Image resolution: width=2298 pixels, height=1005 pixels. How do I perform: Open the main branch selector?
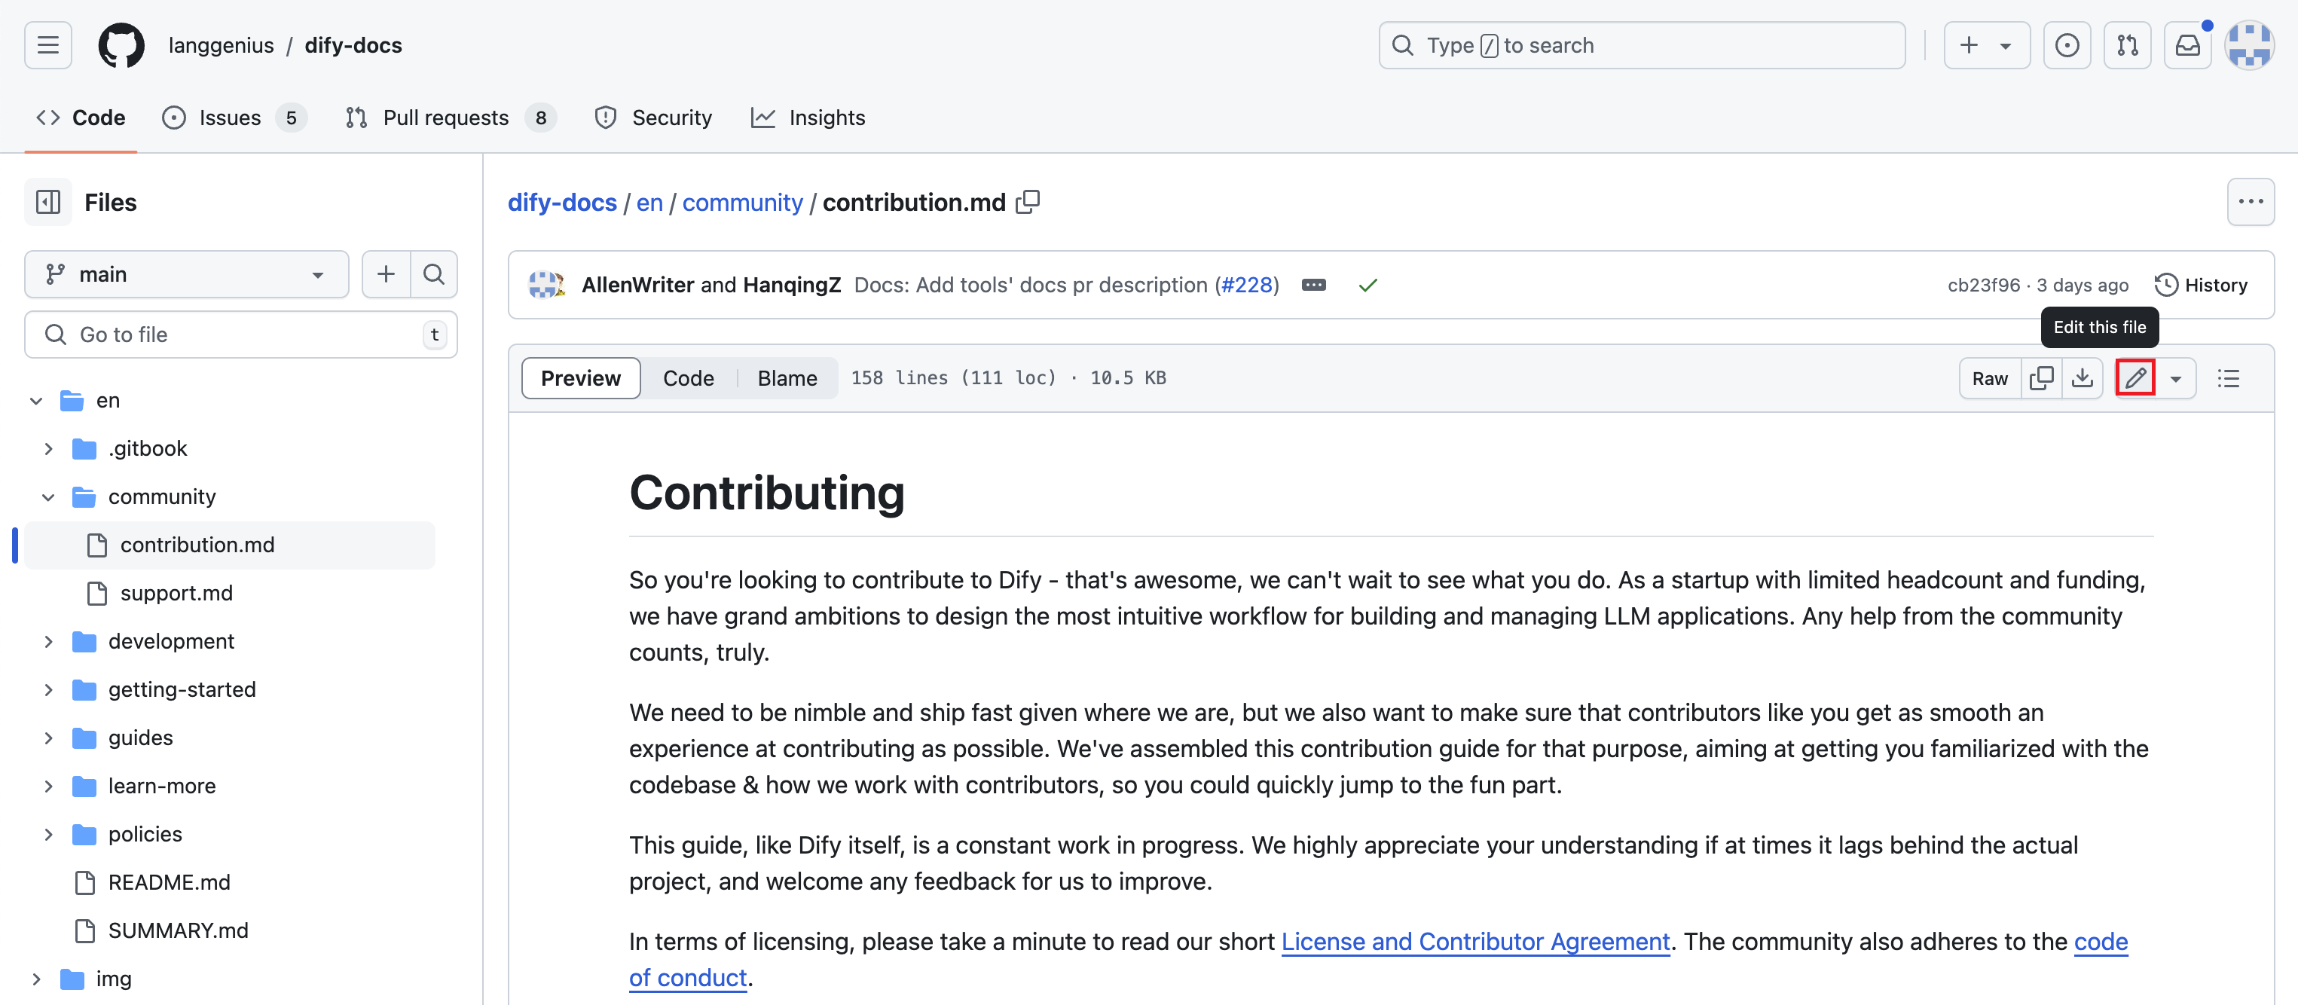[x=186, y=273]
